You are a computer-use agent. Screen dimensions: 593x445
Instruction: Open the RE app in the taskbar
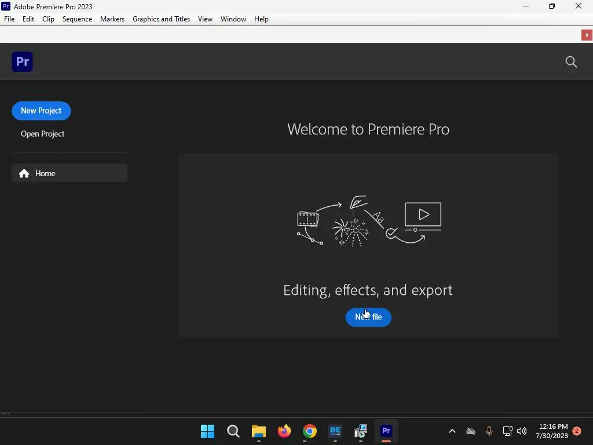click(x=335, y=431)
